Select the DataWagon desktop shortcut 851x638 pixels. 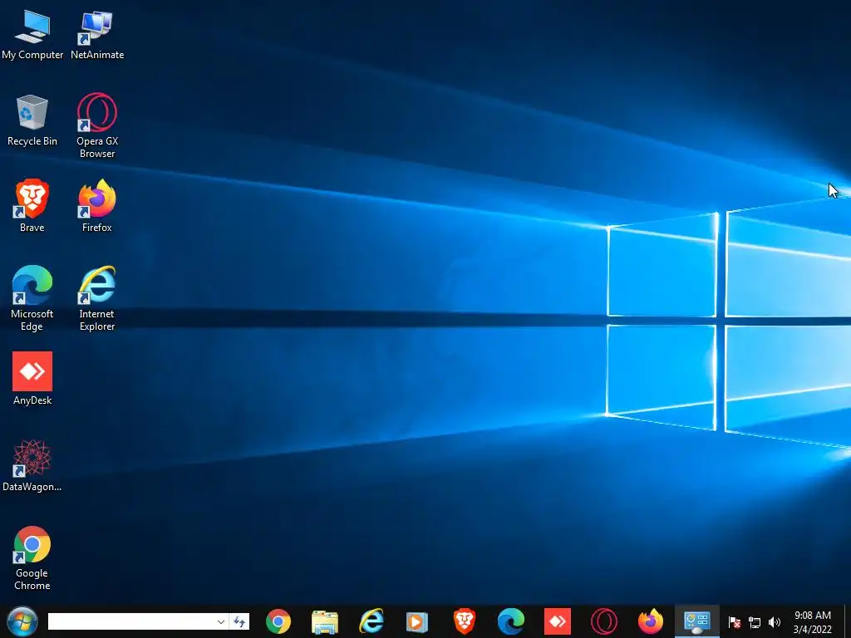32,465
